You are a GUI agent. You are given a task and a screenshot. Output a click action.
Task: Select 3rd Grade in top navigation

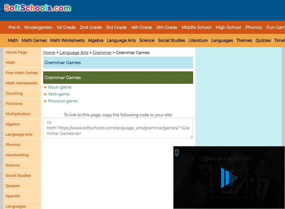point(116,27)
